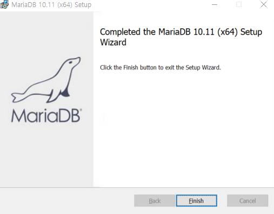Image resolution: width=274 pixels, height=214 pixels.
Task: Minimize the MariaDB Setup window
Action: [215, 4]
